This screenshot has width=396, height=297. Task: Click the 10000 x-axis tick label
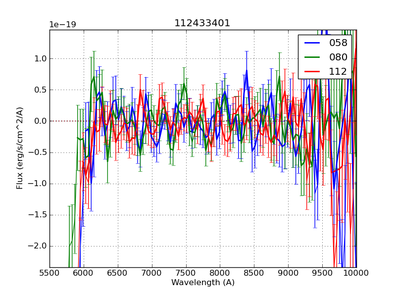tap(356, 273)
